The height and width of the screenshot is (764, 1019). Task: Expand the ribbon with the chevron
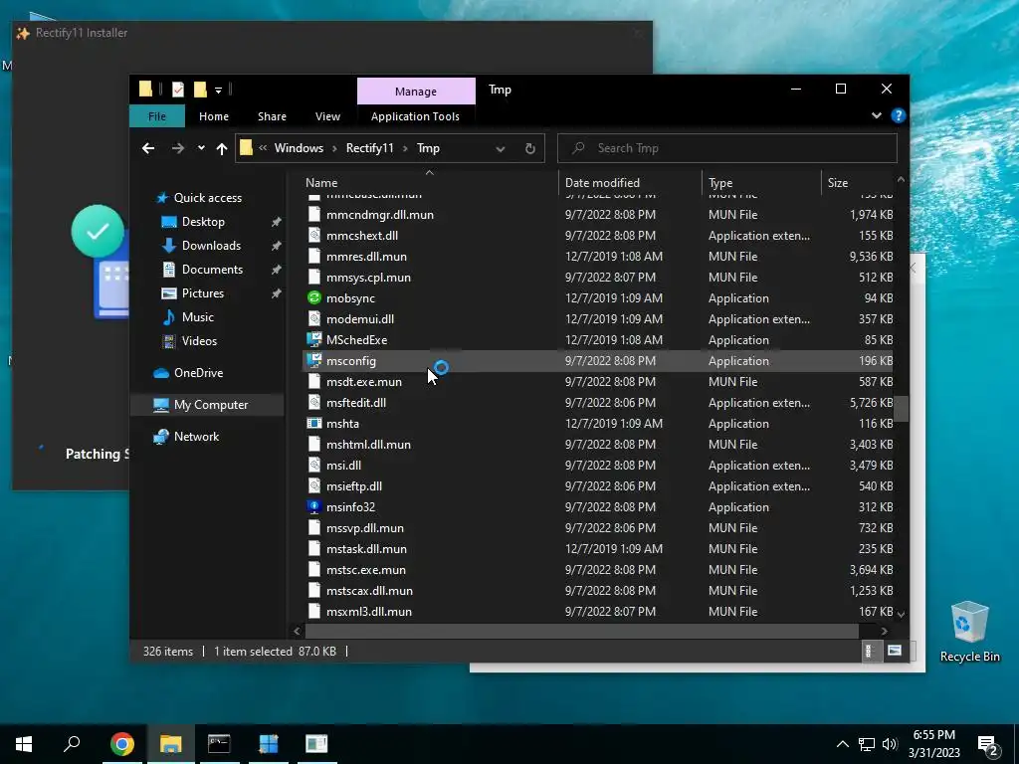click(x=877, y=115)
